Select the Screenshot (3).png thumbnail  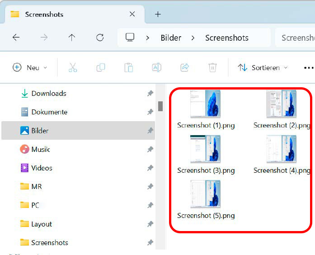(205, 149)
